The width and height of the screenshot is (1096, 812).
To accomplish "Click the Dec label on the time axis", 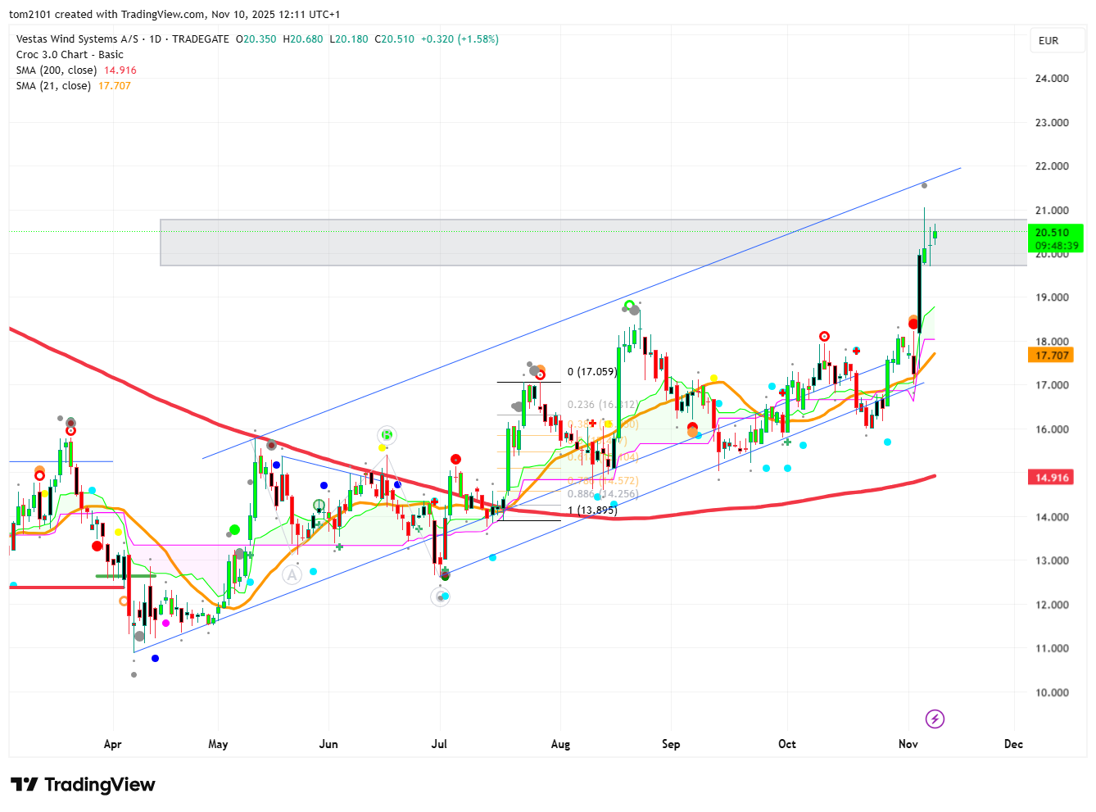I will 1013,744.
